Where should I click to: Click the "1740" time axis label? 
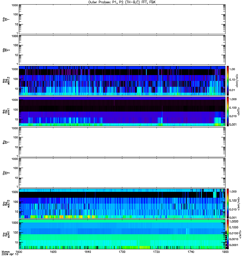tap(191, 252)
